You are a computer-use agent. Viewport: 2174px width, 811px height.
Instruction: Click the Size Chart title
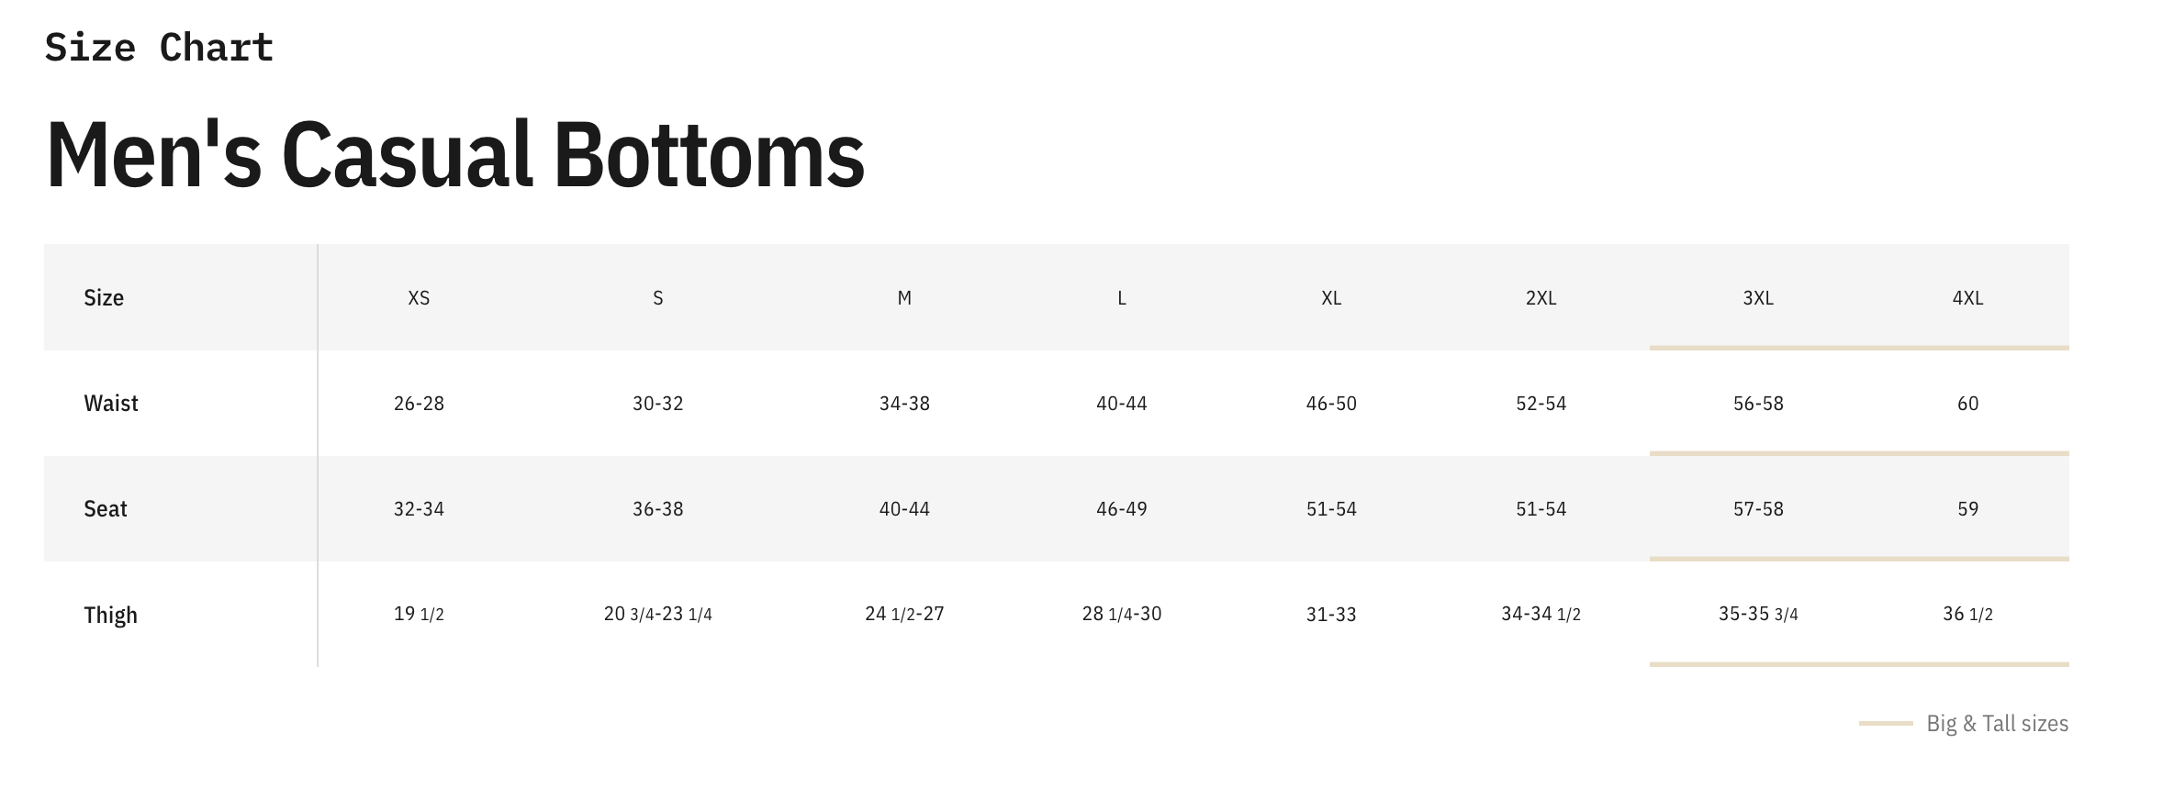[x=159, y=48]
